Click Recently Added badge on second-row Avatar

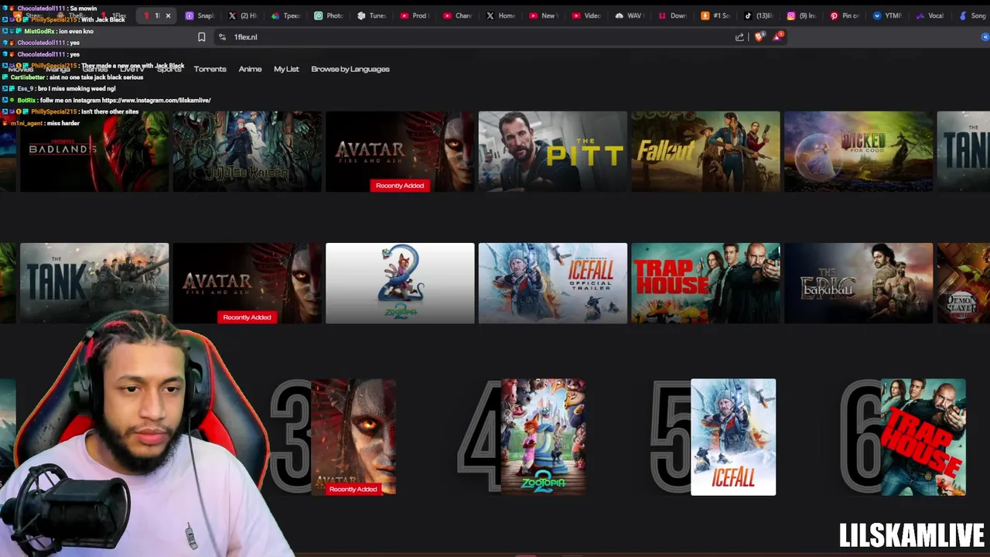247,317
